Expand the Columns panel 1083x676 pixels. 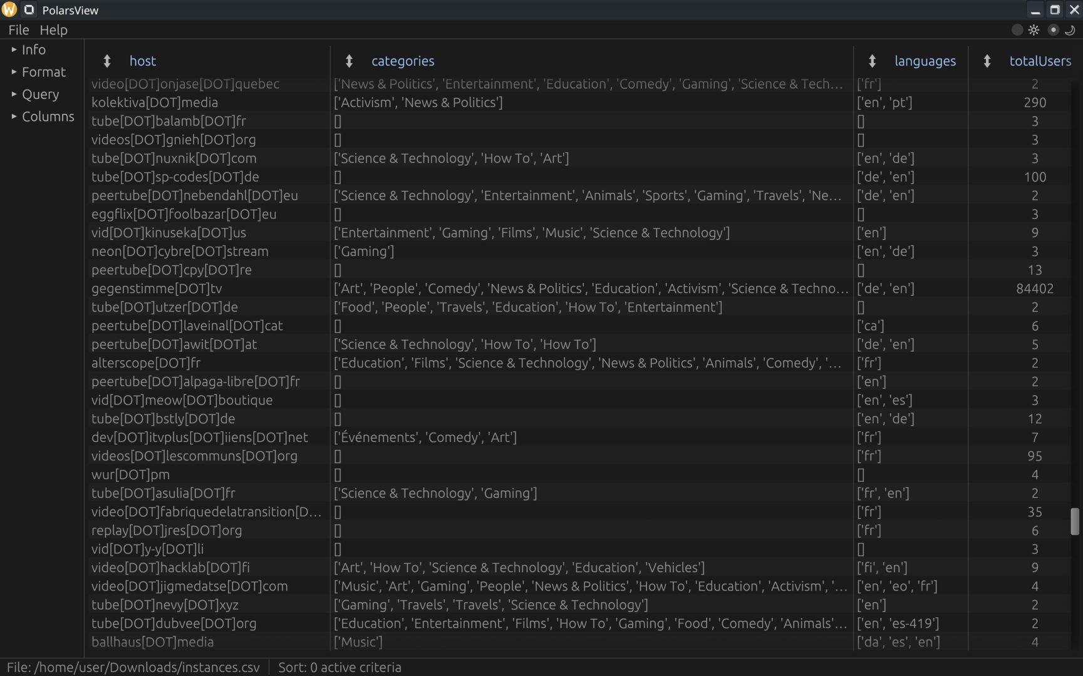pyautogui.click(x=43, y=116)
